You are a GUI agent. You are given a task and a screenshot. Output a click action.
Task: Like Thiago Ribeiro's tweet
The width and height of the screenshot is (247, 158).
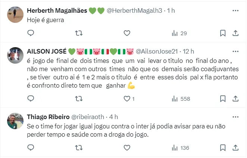pyautogui.click(x=127, y=148)
